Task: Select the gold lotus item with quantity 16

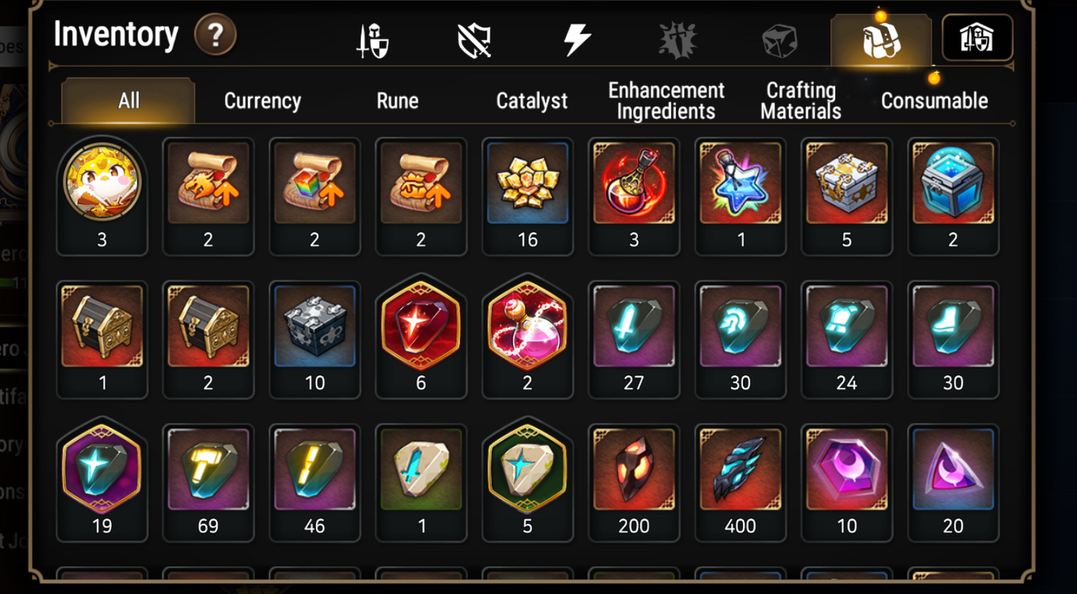Action: [528, 196]
